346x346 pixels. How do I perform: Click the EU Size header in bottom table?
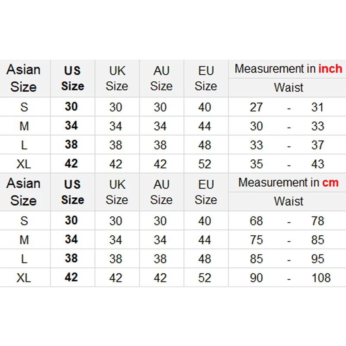(x=206, y=192)
